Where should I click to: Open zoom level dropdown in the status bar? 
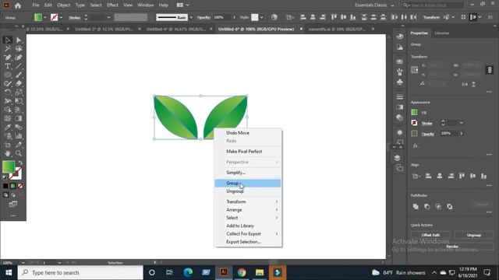click(23, 263)
